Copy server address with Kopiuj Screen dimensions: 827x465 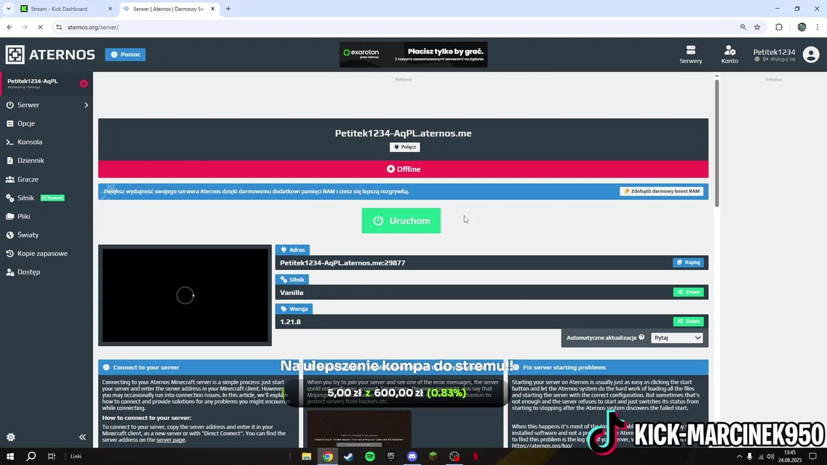tap(688, 262)
